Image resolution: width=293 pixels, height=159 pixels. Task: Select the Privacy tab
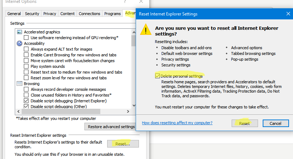point(49,14)
